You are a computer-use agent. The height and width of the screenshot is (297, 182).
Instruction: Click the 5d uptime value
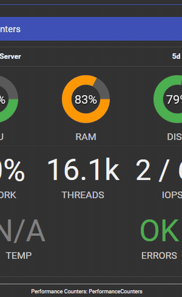[176, 56]
